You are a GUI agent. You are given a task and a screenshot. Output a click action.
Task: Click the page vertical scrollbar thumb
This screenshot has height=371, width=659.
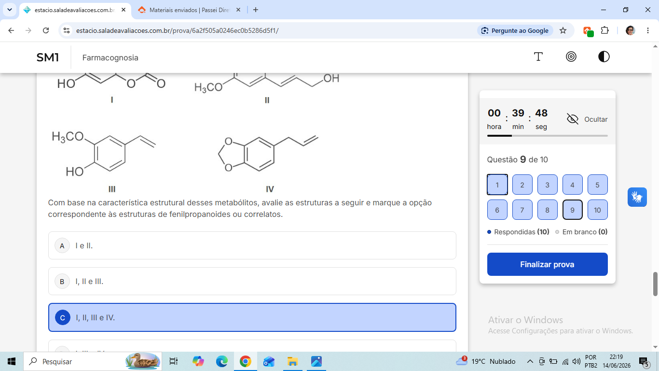[x=655, y=284]
